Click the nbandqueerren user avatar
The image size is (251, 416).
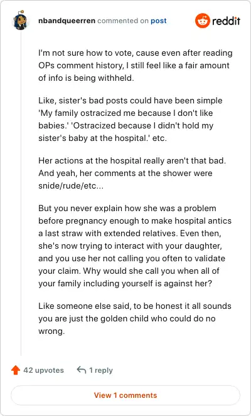21,21
